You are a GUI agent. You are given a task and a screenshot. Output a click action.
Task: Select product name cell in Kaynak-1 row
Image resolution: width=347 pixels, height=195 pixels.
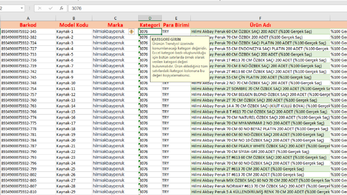pos(260,31)
